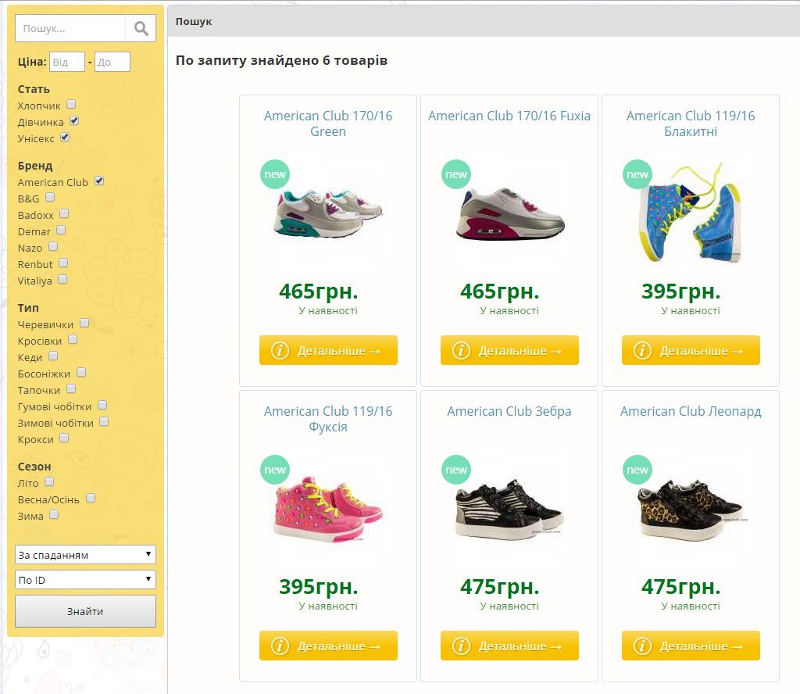800x694 pixels.
Task: Click the search magnifier icon
Action: point(141,29)
